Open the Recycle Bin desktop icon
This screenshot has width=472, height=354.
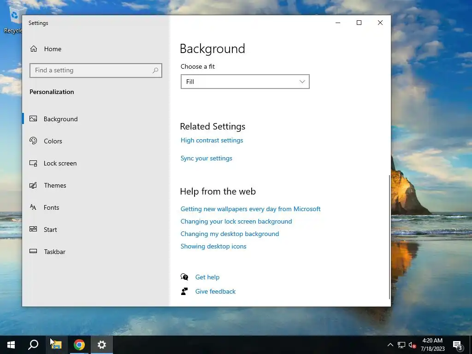(x=13, y=19)
